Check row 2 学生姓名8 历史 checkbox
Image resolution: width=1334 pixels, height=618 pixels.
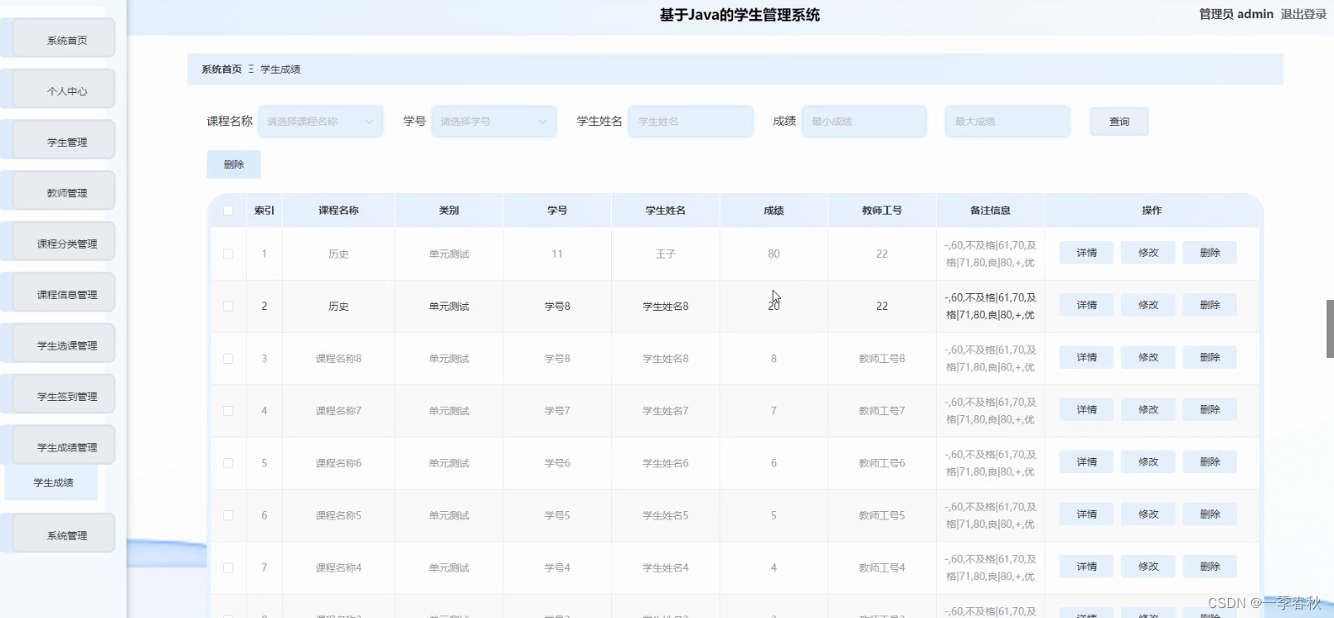[228, 307]
